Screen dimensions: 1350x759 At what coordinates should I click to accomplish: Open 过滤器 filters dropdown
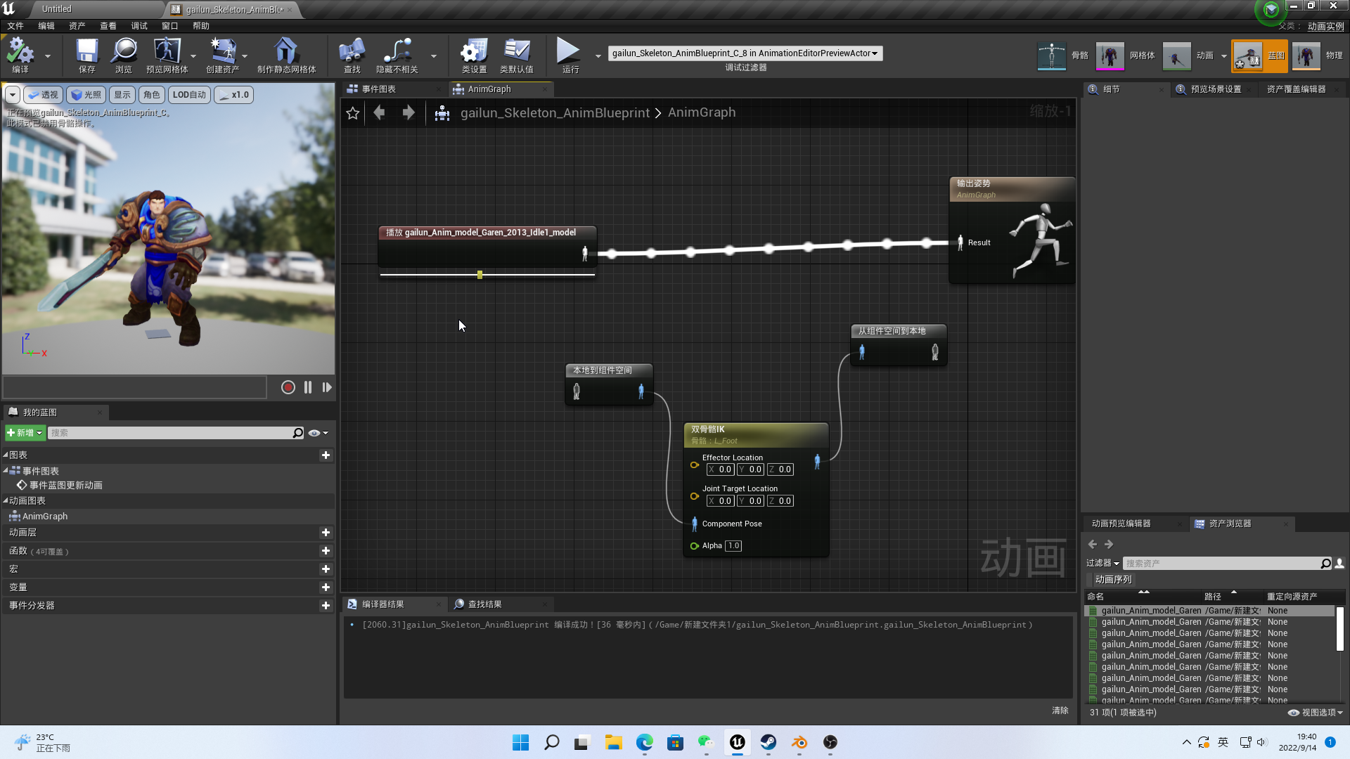point(1102,564)
